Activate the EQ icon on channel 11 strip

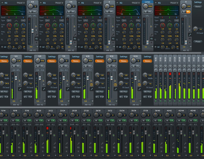pos(190,38)
